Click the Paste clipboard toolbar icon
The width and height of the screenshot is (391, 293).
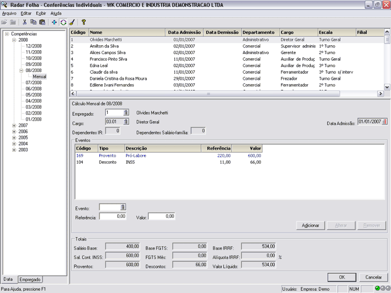click(42, 22)
